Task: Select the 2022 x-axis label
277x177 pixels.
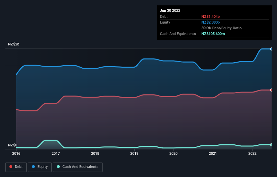Action: coord(252,153)
